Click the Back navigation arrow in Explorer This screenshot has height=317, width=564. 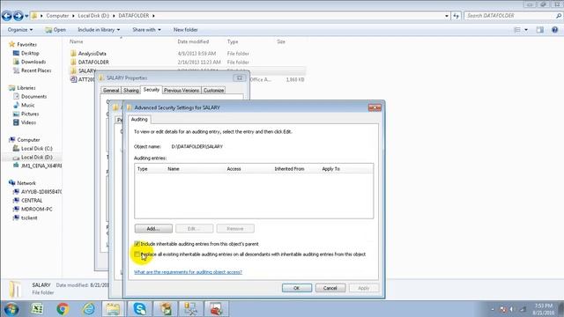point(7,16)
